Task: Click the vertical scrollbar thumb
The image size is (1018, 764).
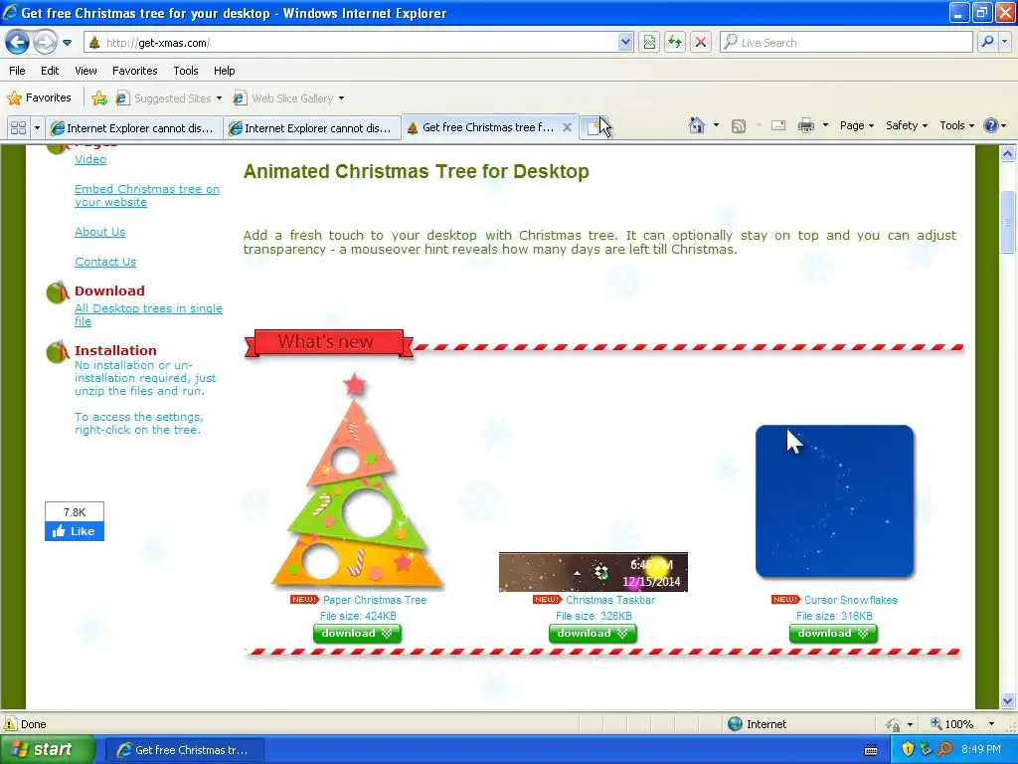Action: click(1008, 222)
